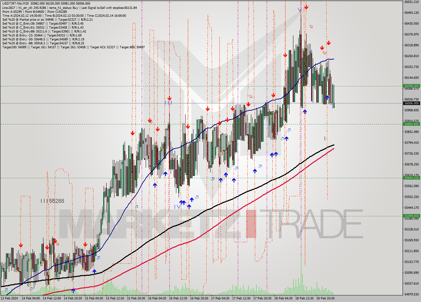Click the 56202.730 price axis label
Viewport: 421px width, 302px height.
pyautogui.click(x=411, y=67)
